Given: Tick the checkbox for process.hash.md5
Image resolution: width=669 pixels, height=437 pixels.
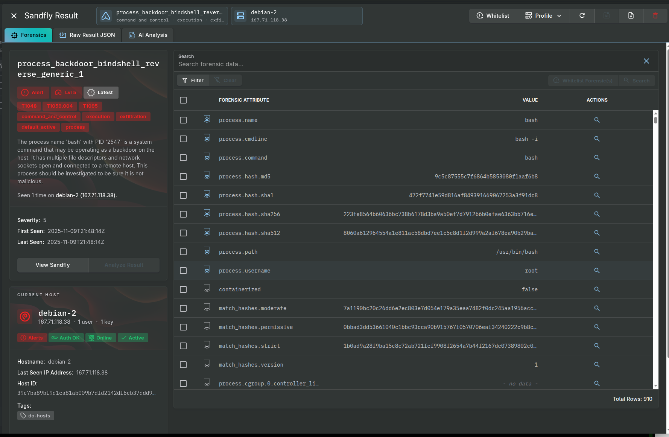Looking at the screenshot, I should 183,177.
